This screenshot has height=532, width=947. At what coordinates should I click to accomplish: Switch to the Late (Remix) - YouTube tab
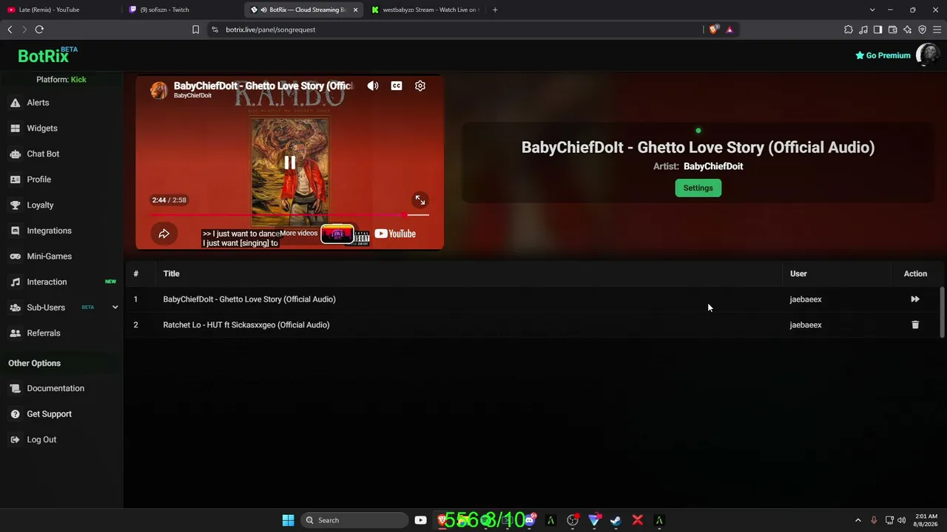click(59, 10)
